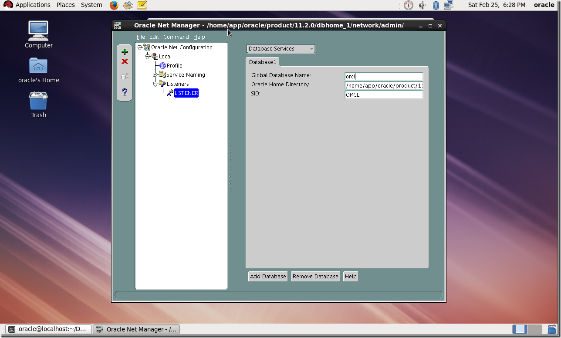
Task: Open the notes editor launcher icon
Action: click(x=142, y=5)
